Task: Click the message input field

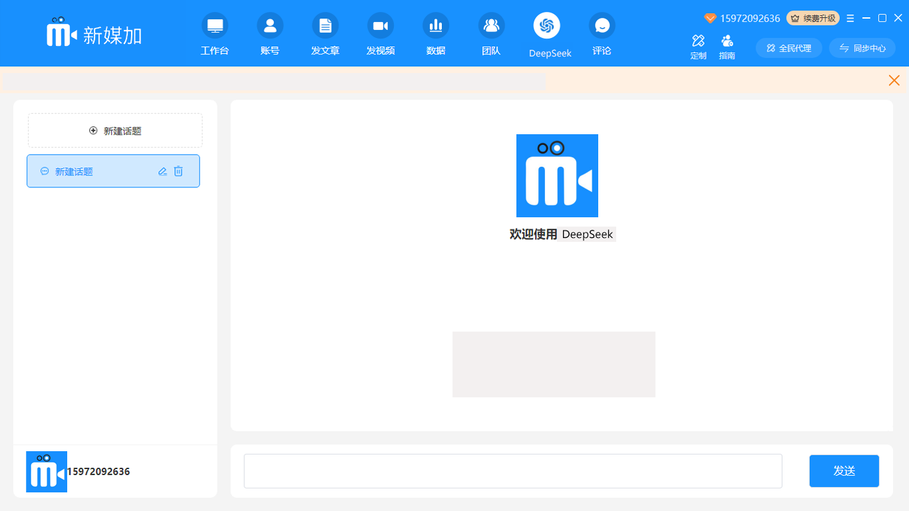Action: coord(512,471)
